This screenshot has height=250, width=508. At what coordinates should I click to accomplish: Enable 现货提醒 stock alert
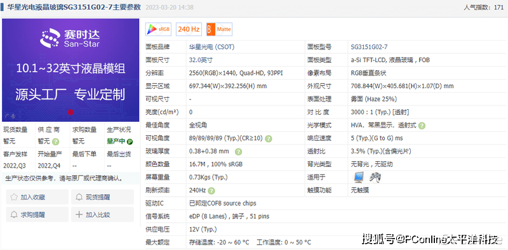click(102, 197)
